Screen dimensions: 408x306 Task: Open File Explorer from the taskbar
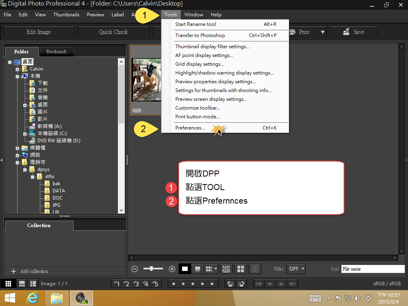[x=57, y=298]
